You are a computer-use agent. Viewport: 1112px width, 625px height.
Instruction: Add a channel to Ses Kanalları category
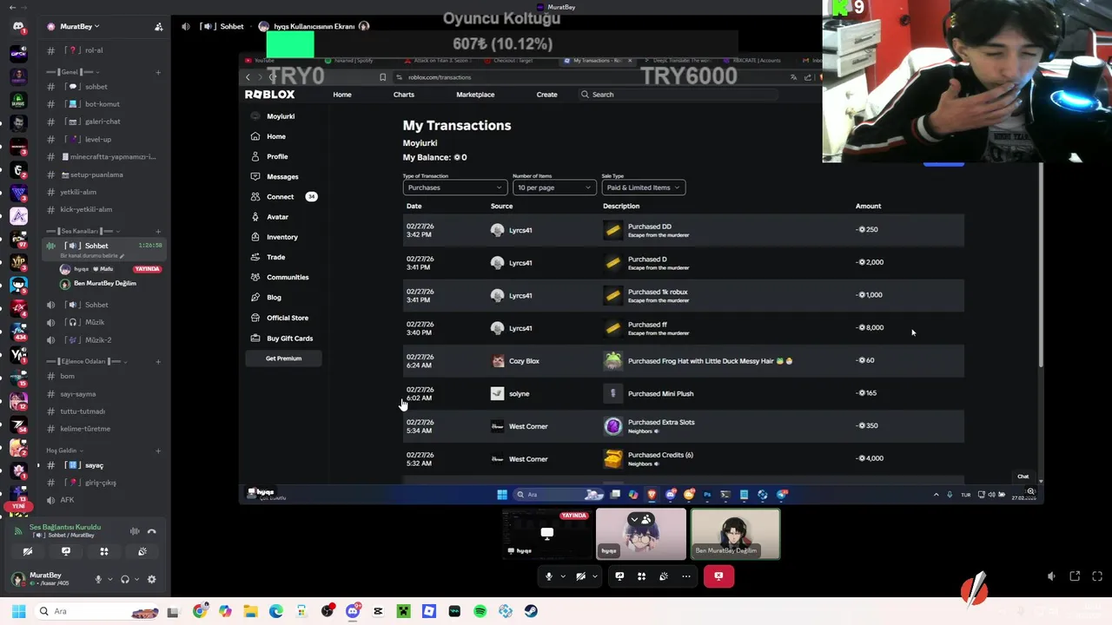(158, 231)
